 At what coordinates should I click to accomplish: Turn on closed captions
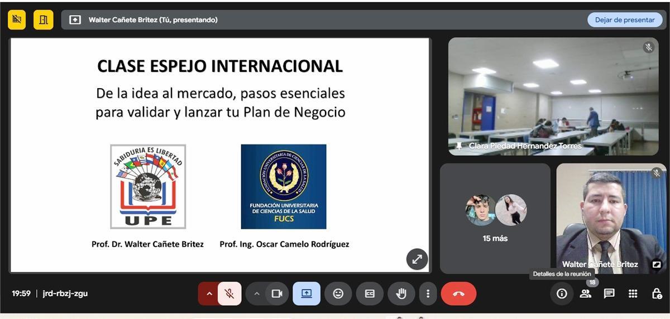(x=370, y=294)
